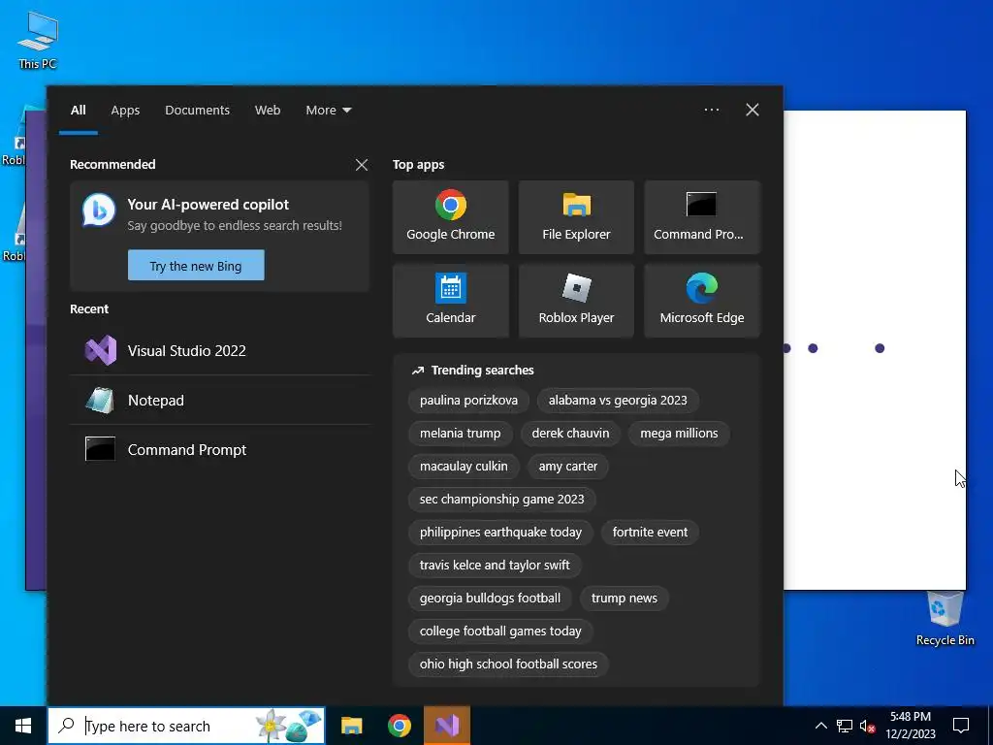Search trending derek chauvin
The height and width of the screenshot is (745, 993).
(570, 434)
